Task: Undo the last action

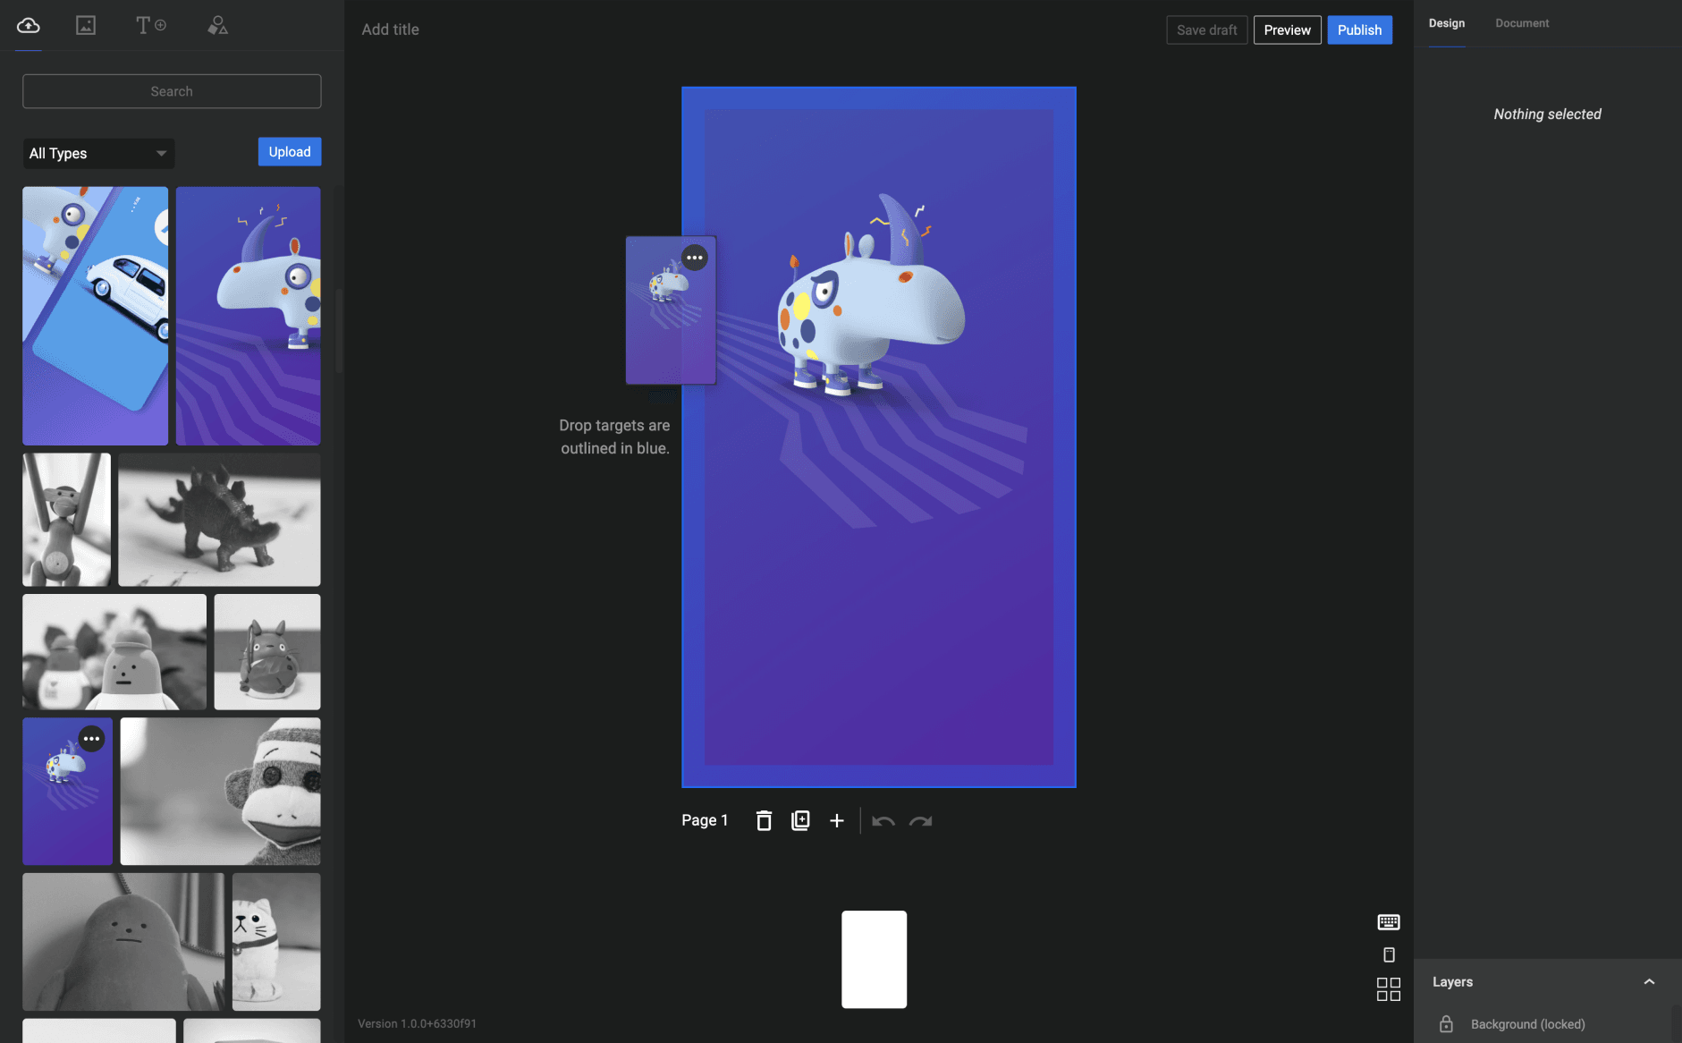Action: [883, 820]
